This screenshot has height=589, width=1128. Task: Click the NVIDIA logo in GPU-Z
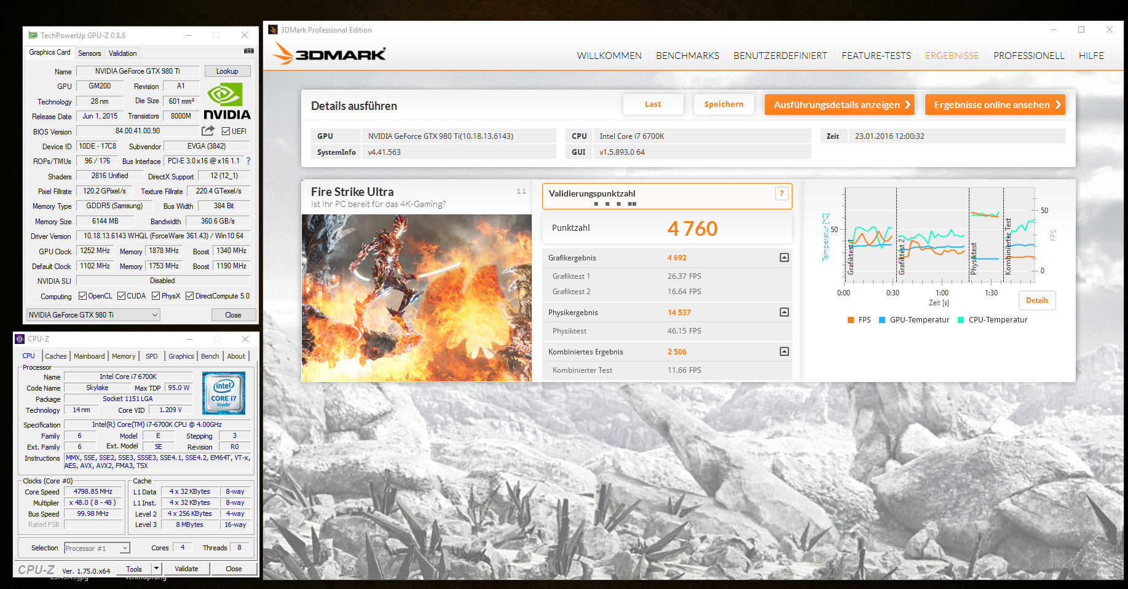[227, 102]
